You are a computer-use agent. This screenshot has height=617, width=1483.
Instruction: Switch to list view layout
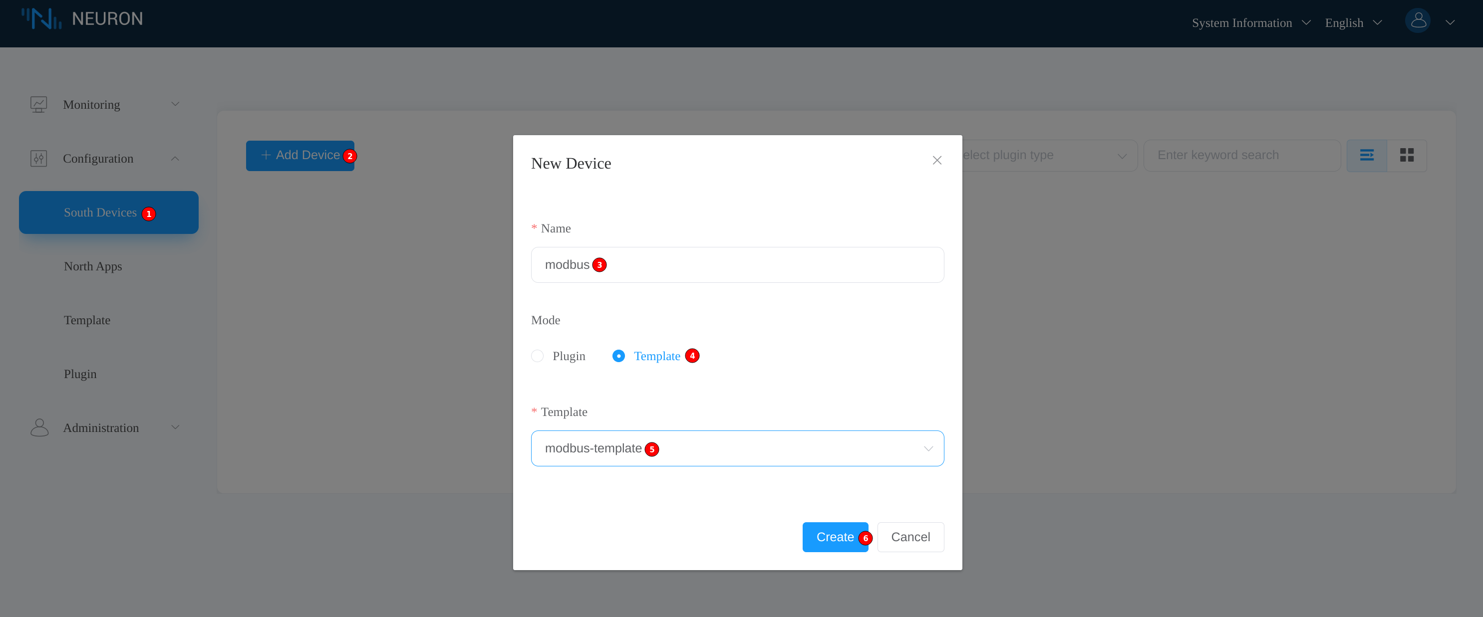click(x=1367, y=155)
